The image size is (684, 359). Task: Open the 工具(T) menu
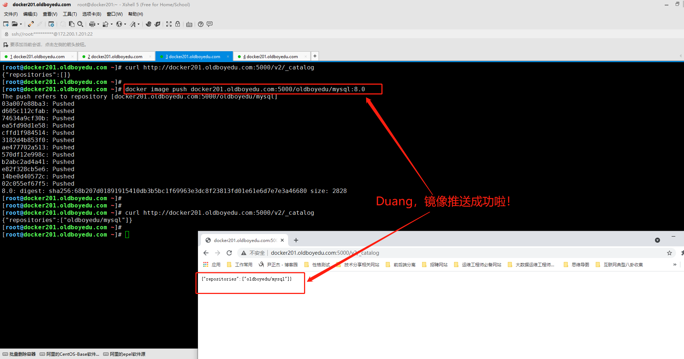click(x=70, y=14)
